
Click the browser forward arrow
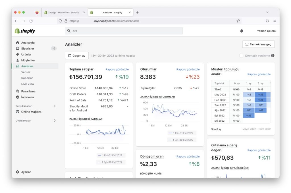[24, 21]
